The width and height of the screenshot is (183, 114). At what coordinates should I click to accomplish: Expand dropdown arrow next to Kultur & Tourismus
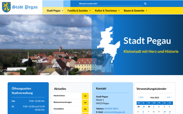[x=119, y=11]
